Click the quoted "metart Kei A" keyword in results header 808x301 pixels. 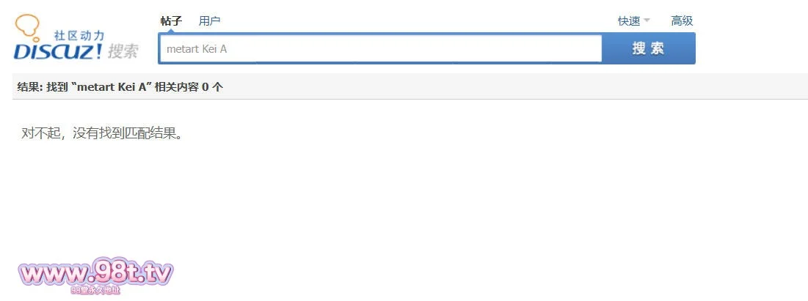(99, 87)
